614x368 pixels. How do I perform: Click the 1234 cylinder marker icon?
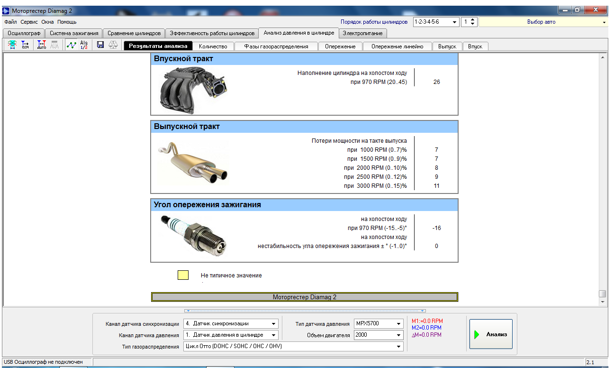point(25,45)
